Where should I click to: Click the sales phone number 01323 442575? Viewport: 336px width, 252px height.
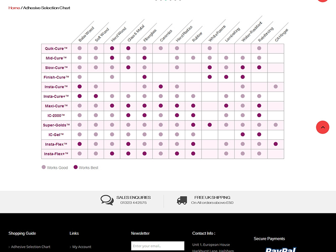(134, 203)
